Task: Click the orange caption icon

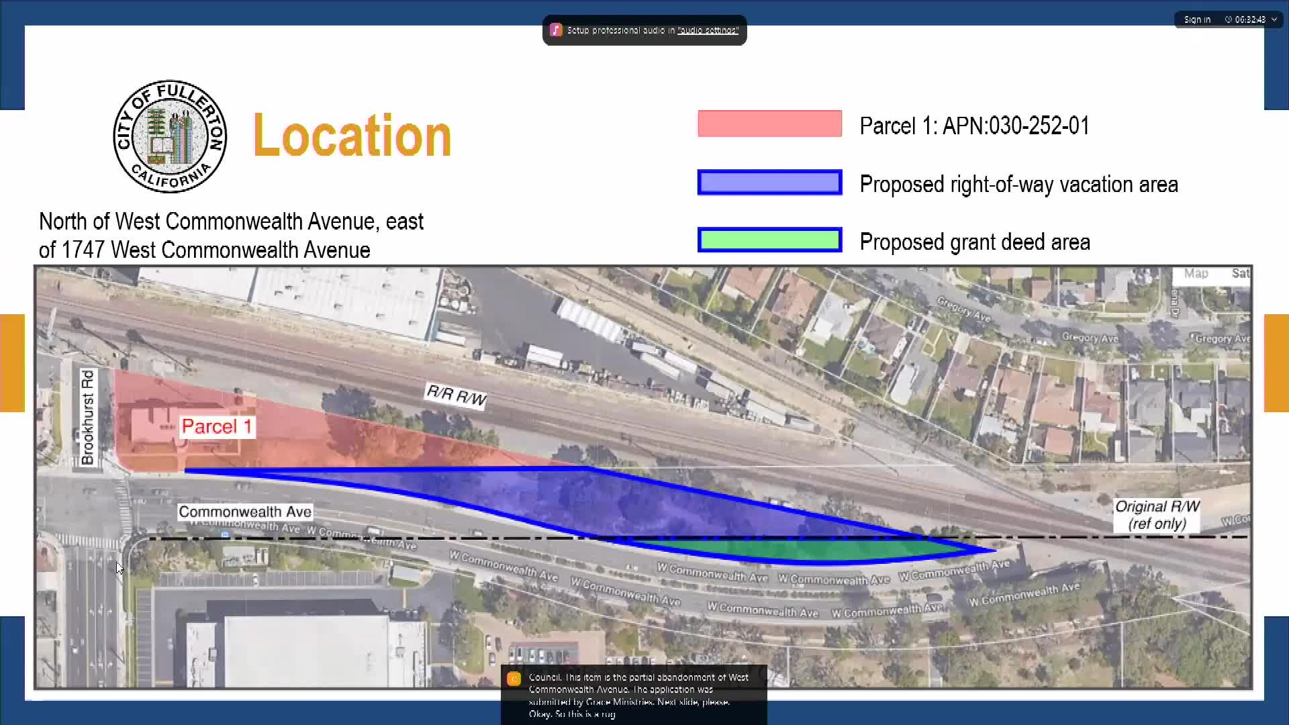Action: (x=514, y=679)
